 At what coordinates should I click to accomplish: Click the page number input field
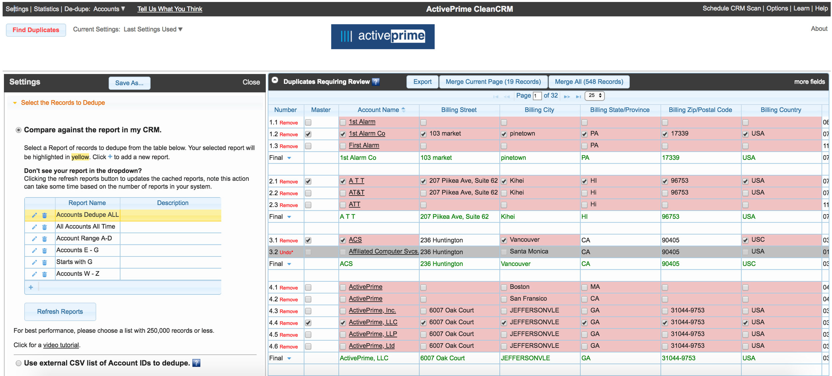(x=537, y=96)
